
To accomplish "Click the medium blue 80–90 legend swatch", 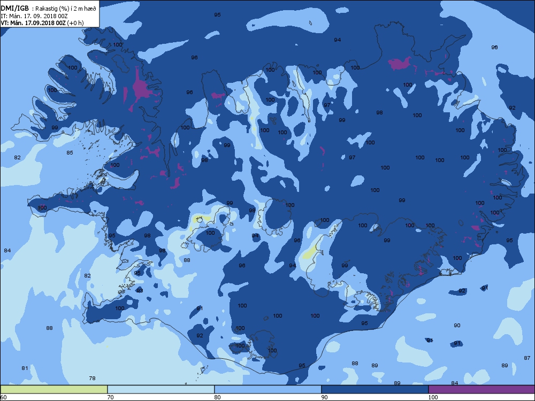I will click(x=268, y=389).
